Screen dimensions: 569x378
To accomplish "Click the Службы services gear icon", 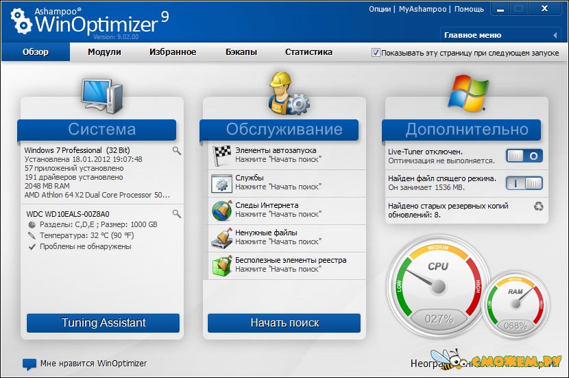I will (x=221, y=183).
